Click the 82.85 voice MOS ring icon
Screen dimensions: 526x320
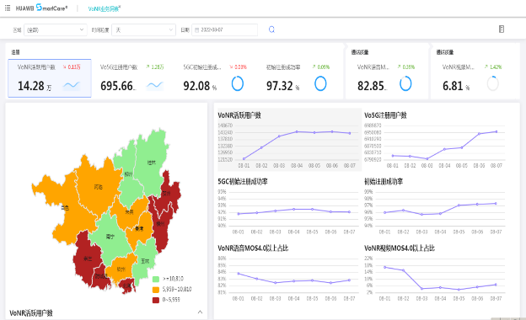[405, 83]
